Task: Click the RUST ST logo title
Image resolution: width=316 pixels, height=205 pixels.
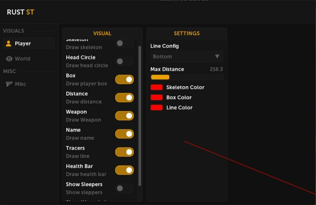Action: click(20, 12)
